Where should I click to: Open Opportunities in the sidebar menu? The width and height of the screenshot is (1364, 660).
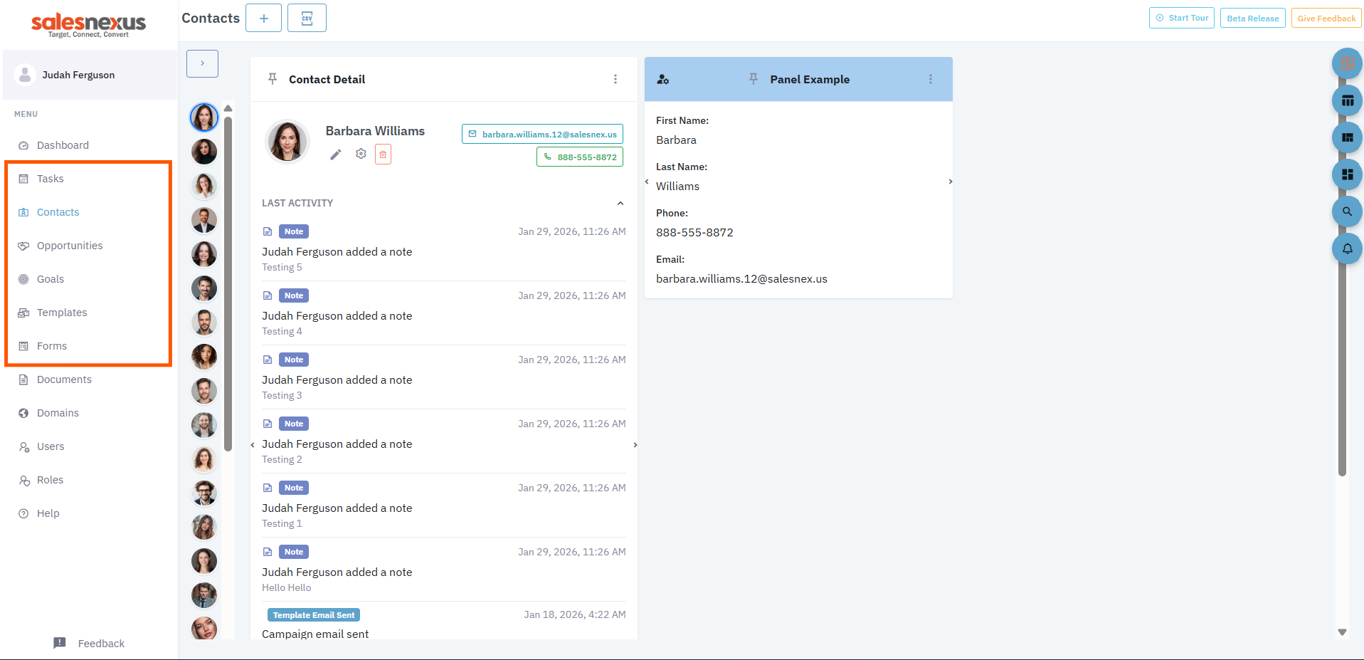coord(70,246)
